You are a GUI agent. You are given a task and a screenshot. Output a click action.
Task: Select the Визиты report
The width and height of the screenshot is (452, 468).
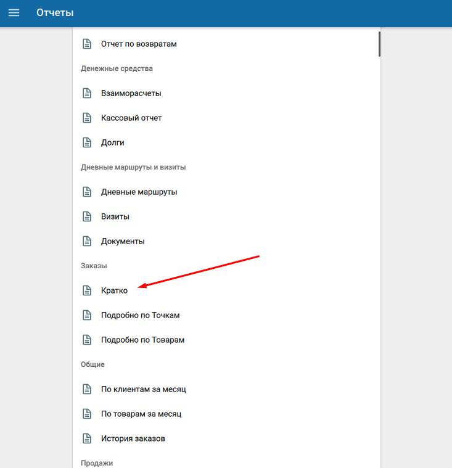click(115, 216)
